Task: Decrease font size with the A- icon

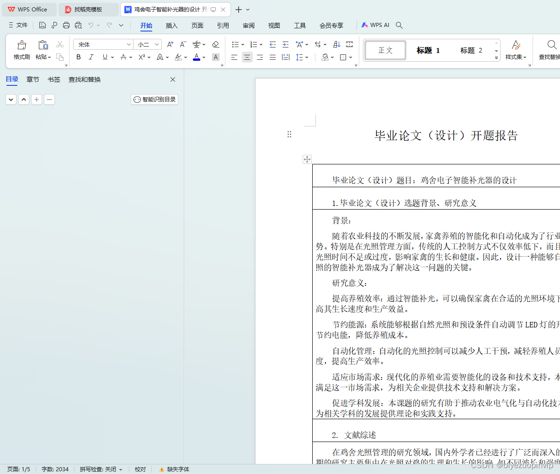Action: 183,44
